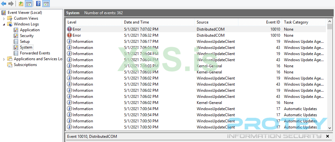Click the Setup log icon
The width and height of the screenshot is (335, 142).
tap(16, 42)
